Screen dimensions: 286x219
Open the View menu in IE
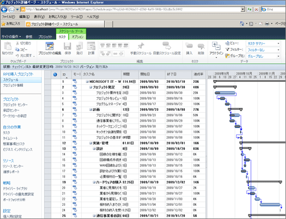point(39,17)
